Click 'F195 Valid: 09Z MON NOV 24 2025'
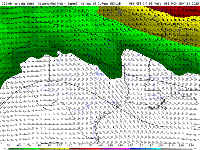This screenshot has width=200, height=150. click(172, 3)
